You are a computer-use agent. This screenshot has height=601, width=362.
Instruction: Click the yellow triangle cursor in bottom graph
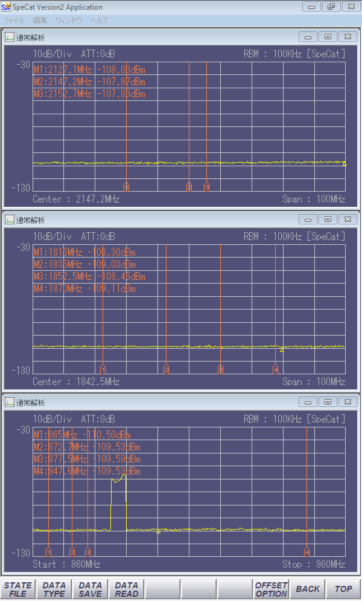pyautogui.click(x=158, y=531)
